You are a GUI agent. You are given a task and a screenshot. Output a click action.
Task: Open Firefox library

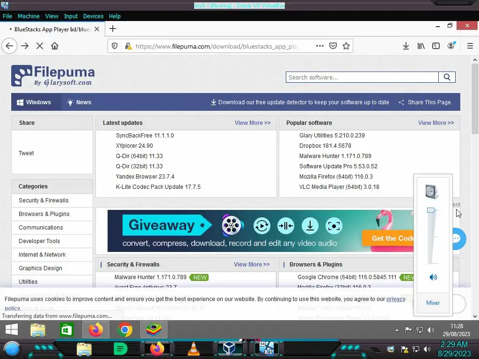(421, 46)
